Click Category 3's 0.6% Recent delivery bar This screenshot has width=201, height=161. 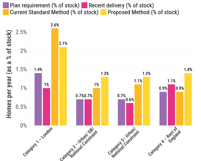pos(130,114)
